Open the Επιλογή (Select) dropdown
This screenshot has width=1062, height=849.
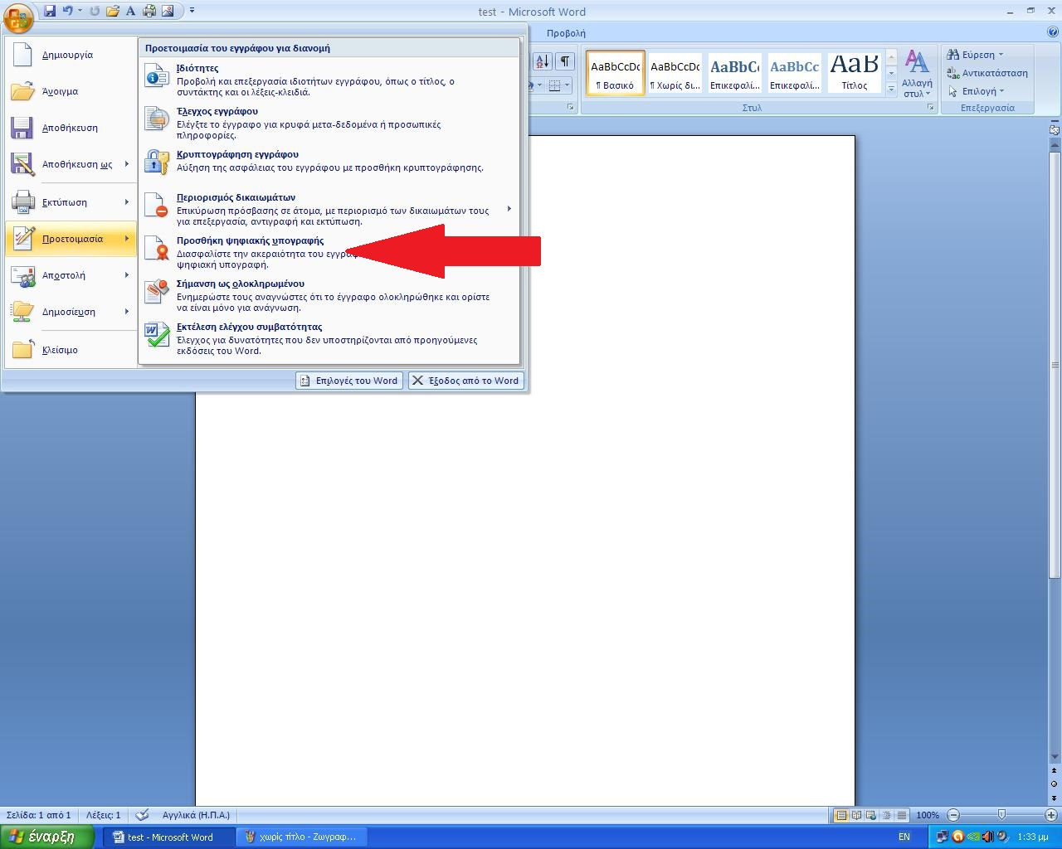(x=977, y=91)
